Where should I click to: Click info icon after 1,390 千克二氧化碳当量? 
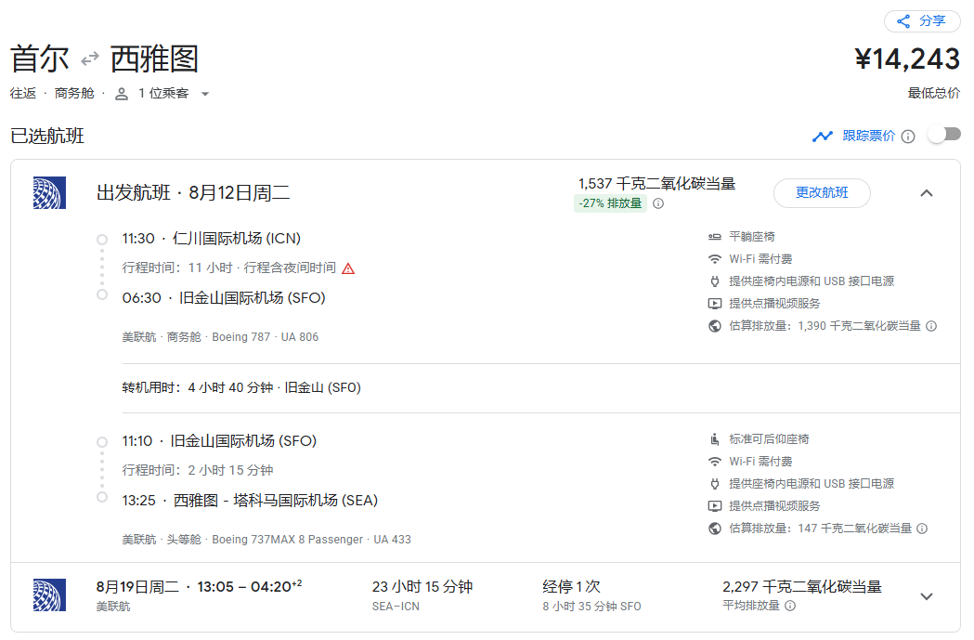931,326
